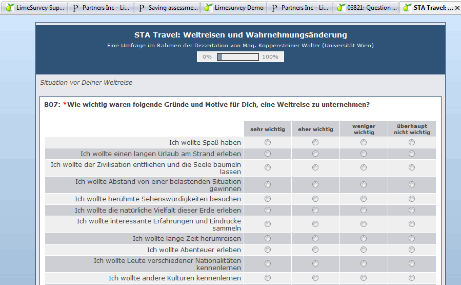Screen dimensions: 461x285
Task: Click the lime favicon on LimeSurvey Sup tab
Action: point(9,8)
